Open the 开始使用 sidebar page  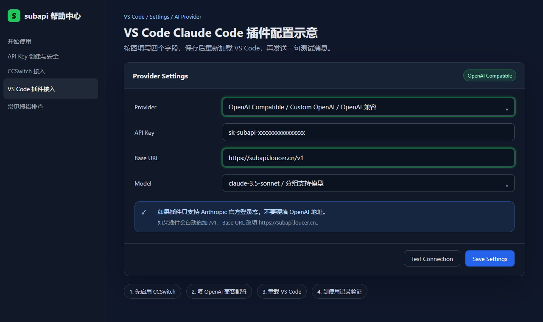pyautogui.click(x=20, y=42)
